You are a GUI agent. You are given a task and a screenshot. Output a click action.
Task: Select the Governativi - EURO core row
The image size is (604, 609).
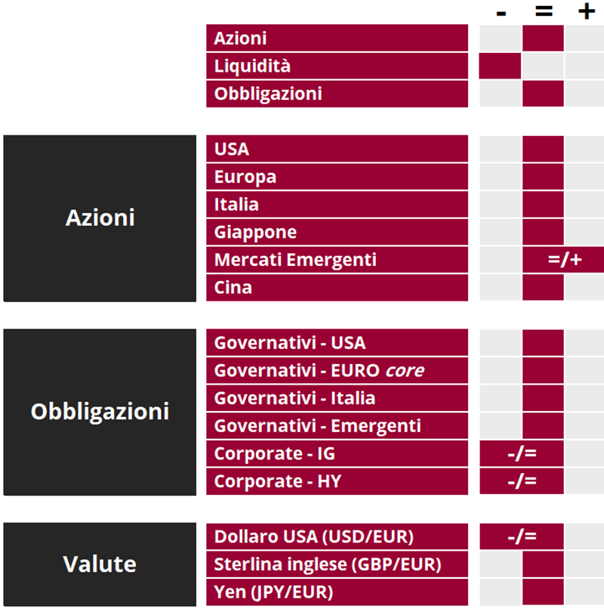pos(337,370)
